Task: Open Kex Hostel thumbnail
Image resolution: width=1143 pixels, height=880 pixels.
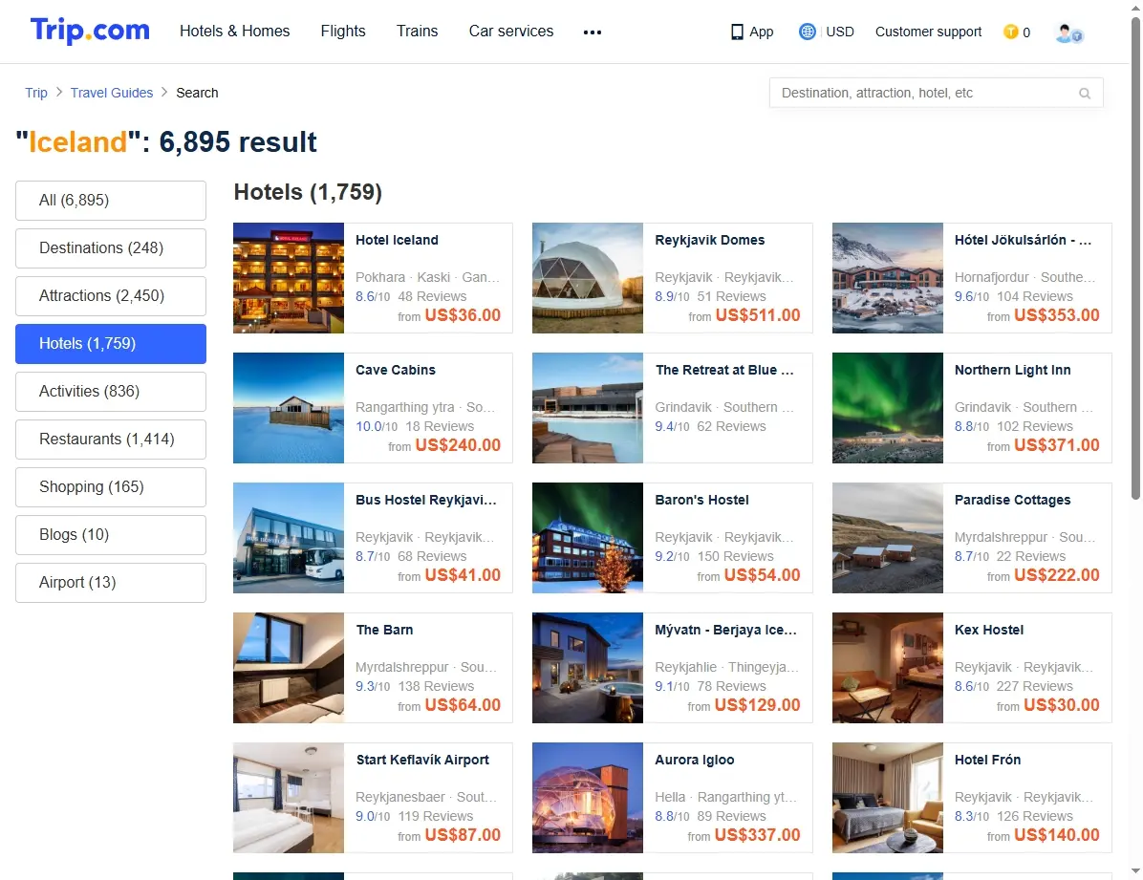Action: (888, 668)
